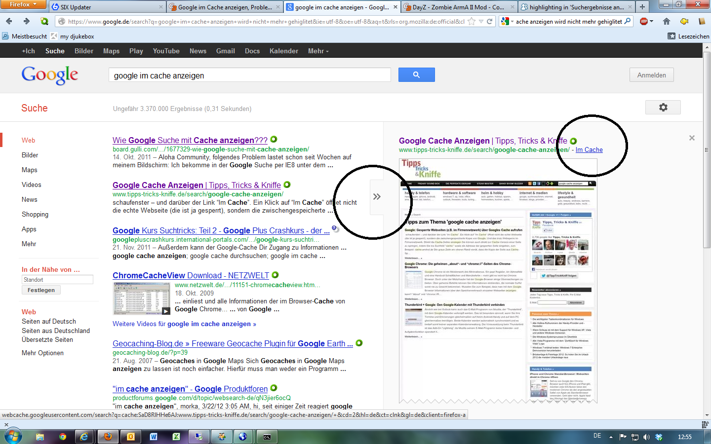Collapse the preview with the double-chevron arrow

(x=377, y=197)
